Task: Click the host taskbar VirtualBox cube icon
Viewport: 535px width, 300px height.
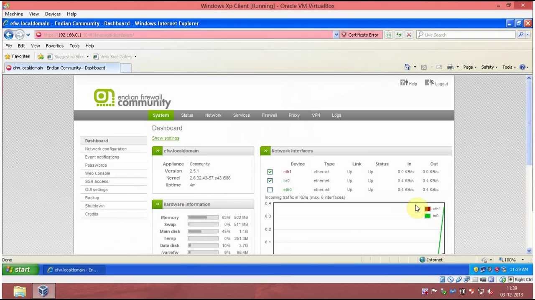Action: click(x=43, y=291)
